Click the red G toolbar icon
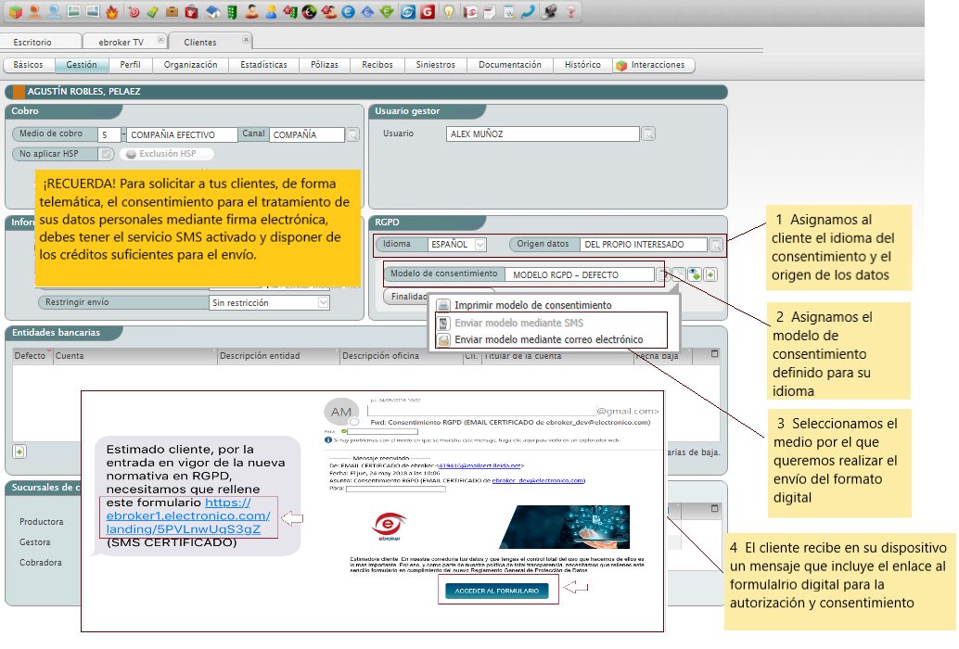This screenshot has width=959, height=649. point(428,12)
